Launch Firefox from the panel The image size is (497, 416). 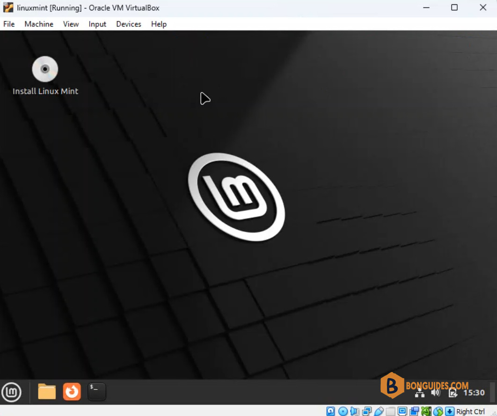click(x=72, y=392)
